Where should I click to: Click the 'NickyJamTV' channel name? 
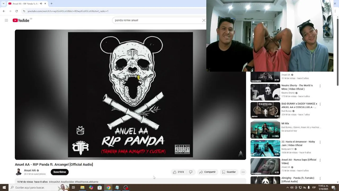point(288,149)
